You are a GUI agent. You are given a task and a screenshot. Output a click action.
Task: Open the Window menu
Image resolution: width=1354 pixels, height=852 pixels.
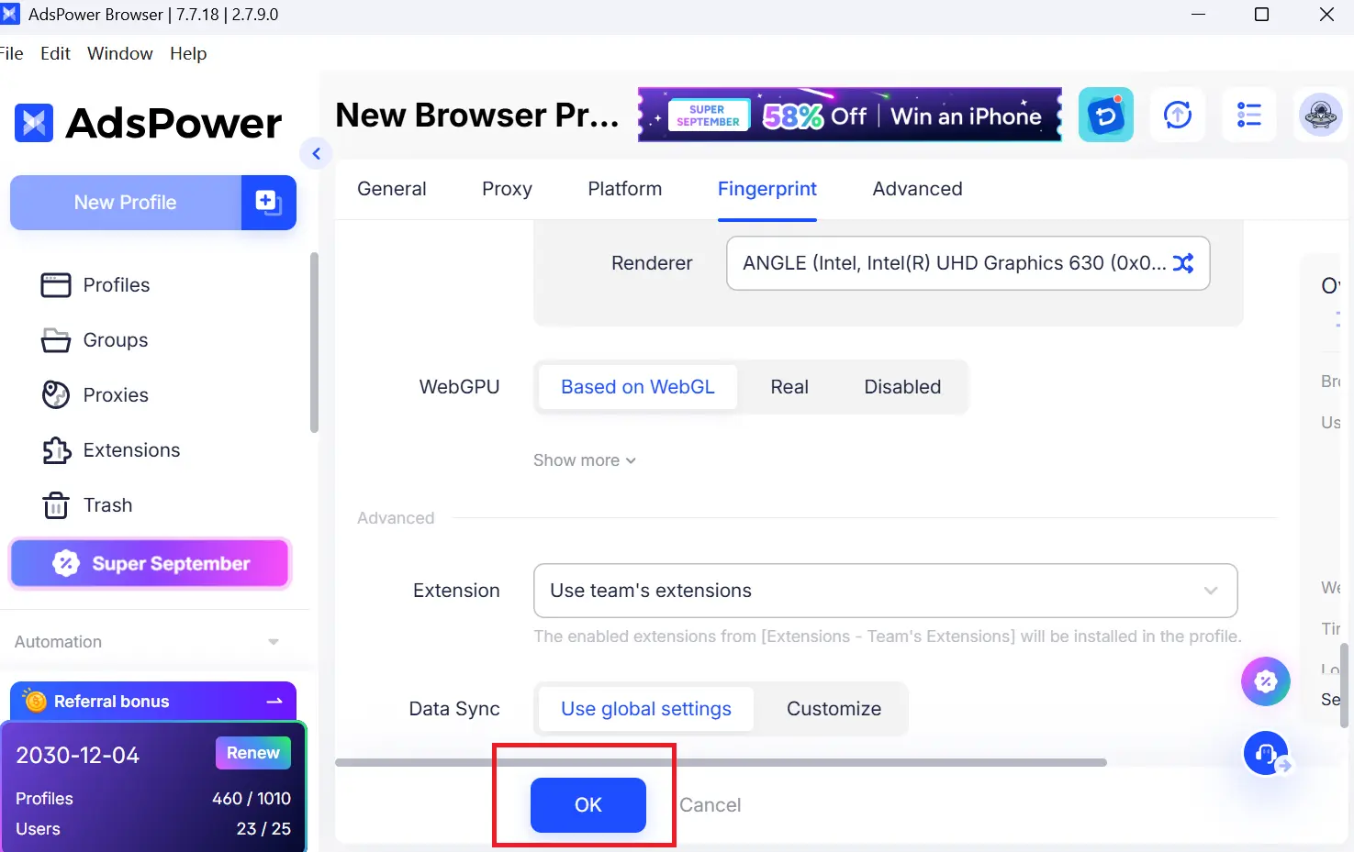120,53
